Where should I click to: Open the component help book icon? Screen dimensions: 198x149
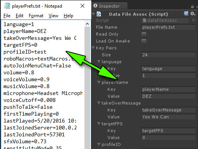click(x=186, y=14)
